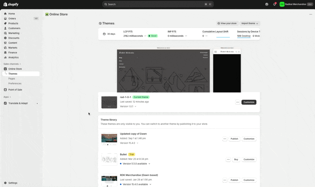Open the 30 days date range selector
This screenshot has height=187, width=315.
coord(109,34)
